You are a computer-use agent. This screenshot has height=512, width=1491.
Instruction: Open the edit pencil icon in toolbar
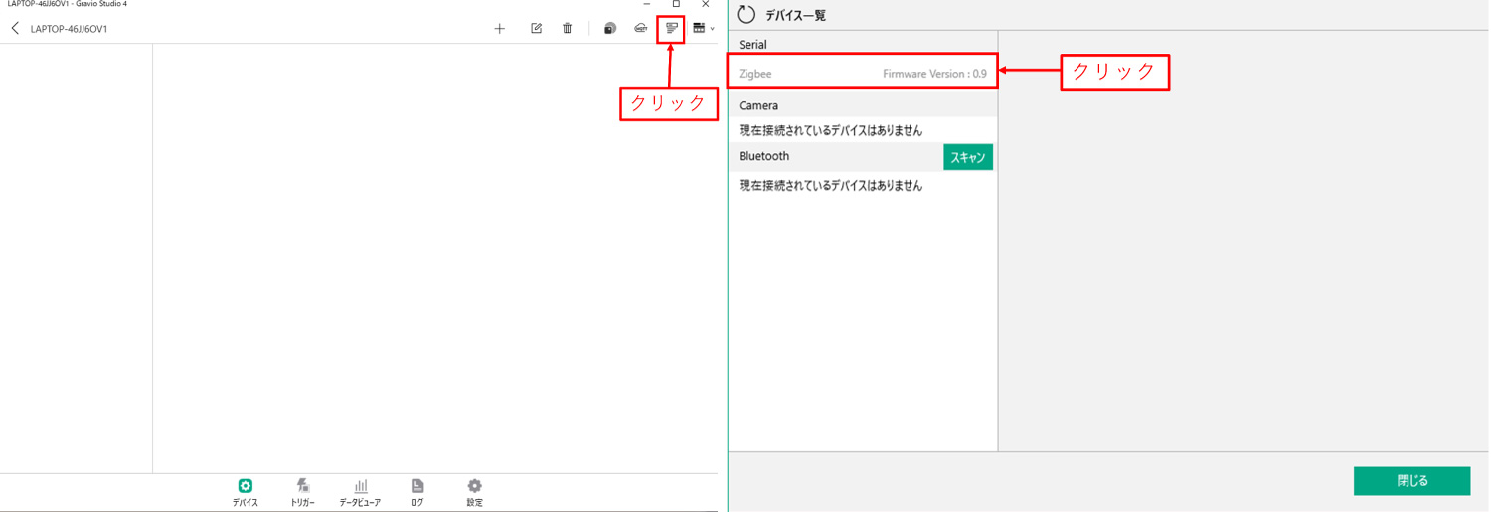pos(536,29)
